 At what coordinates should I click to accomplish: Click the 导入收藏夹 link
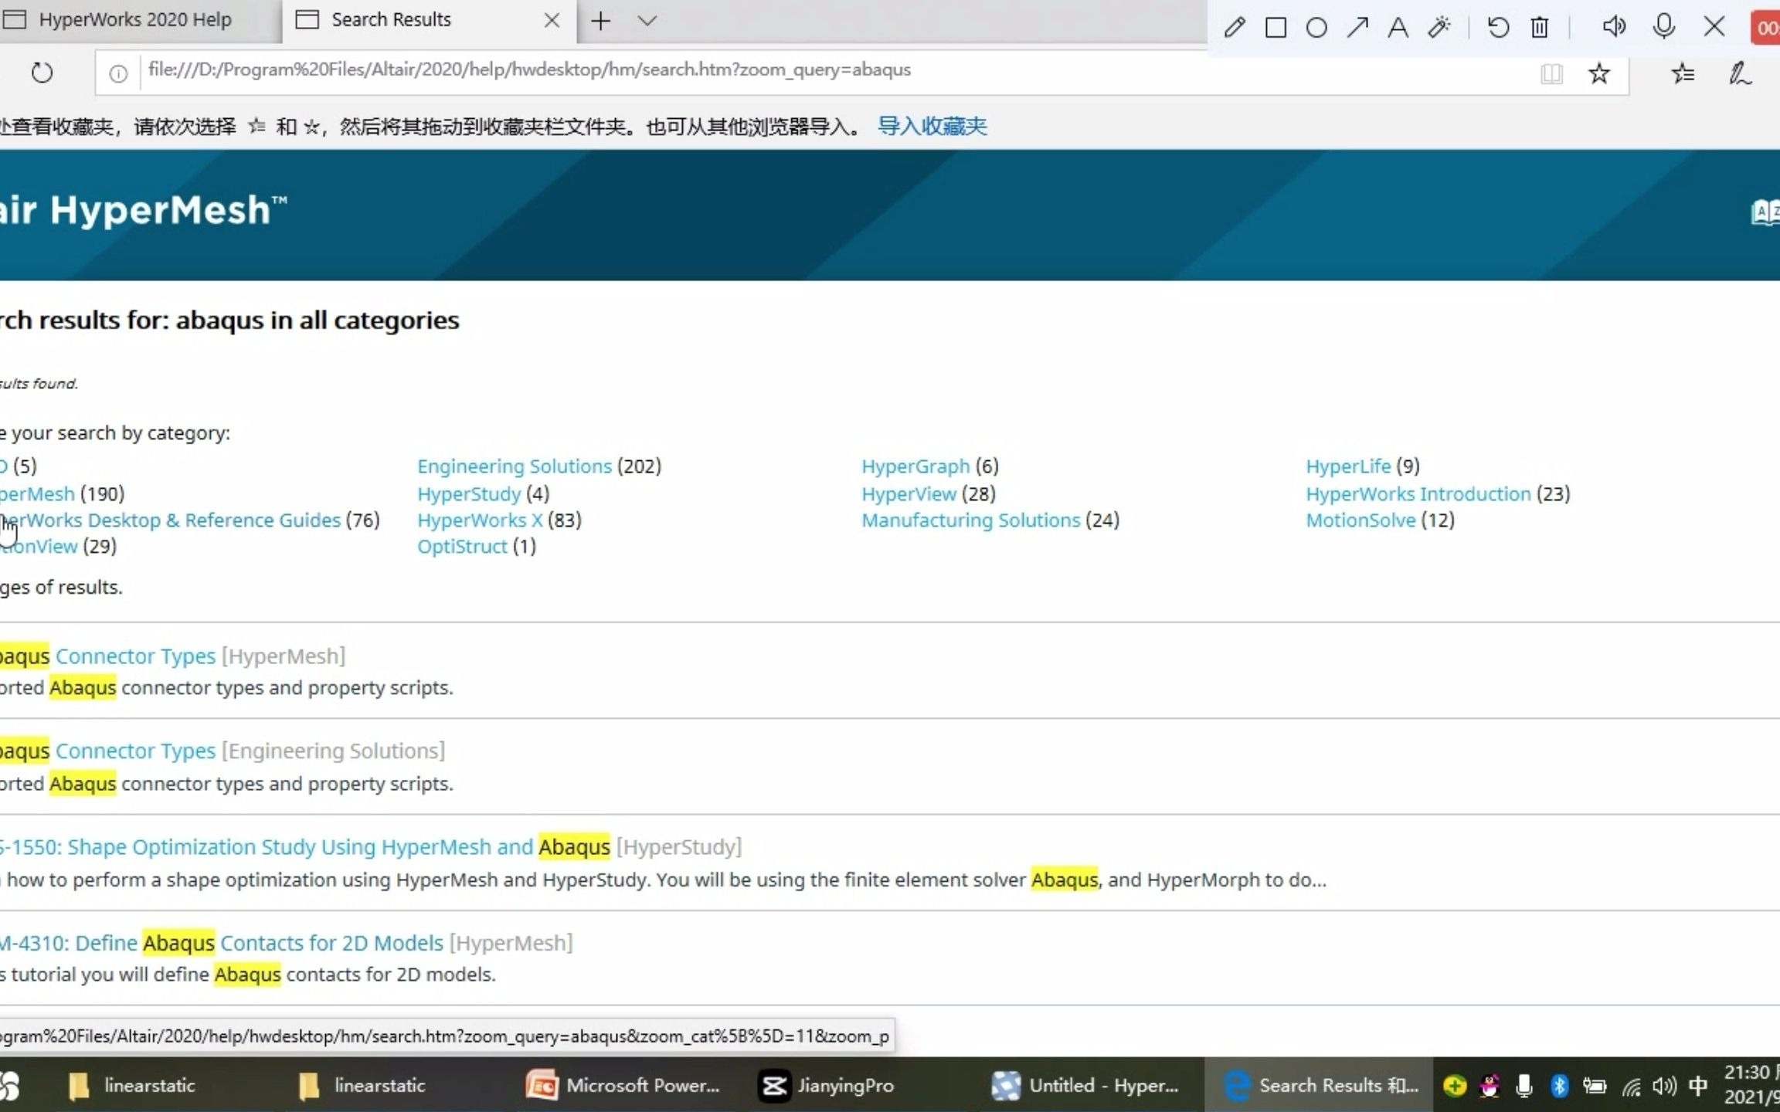click(932, 126)
